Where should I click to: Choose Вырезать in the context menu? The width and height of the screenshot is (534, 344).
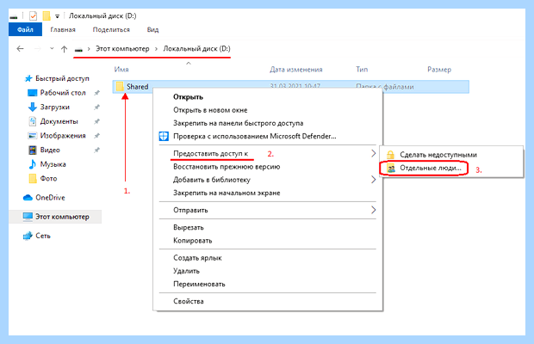189,227
